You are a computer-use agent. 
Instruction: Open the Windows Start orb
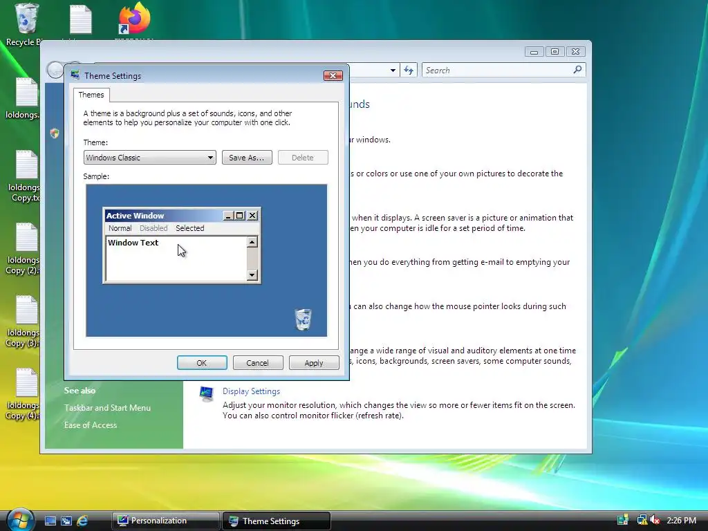(20, 520)
